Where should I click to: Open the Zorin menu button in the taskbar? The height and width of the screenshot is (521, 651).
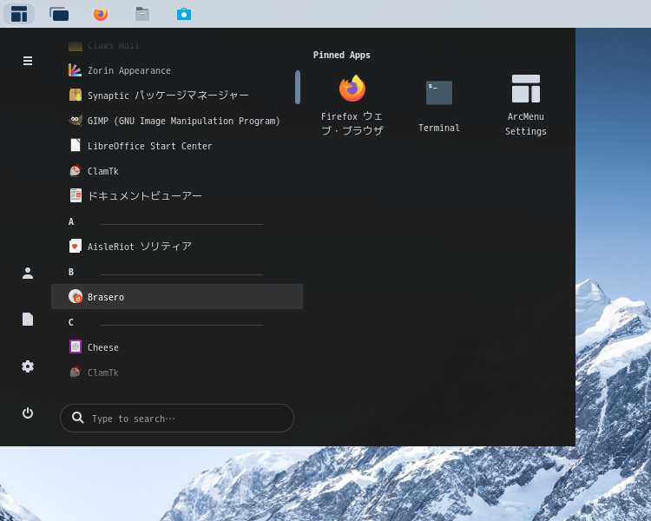[x=19, y=14]
